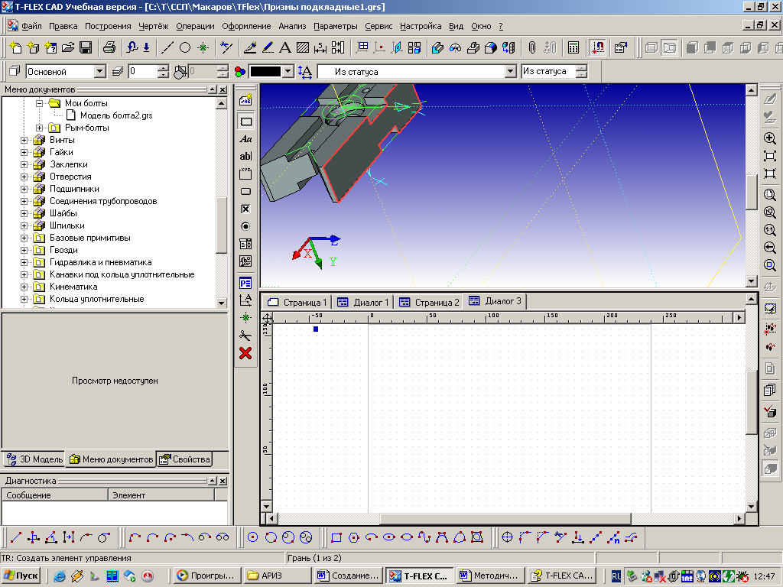Click the printer icon
Image resolution: width=783 pixels, height=587 pixels.
point(109,47)
